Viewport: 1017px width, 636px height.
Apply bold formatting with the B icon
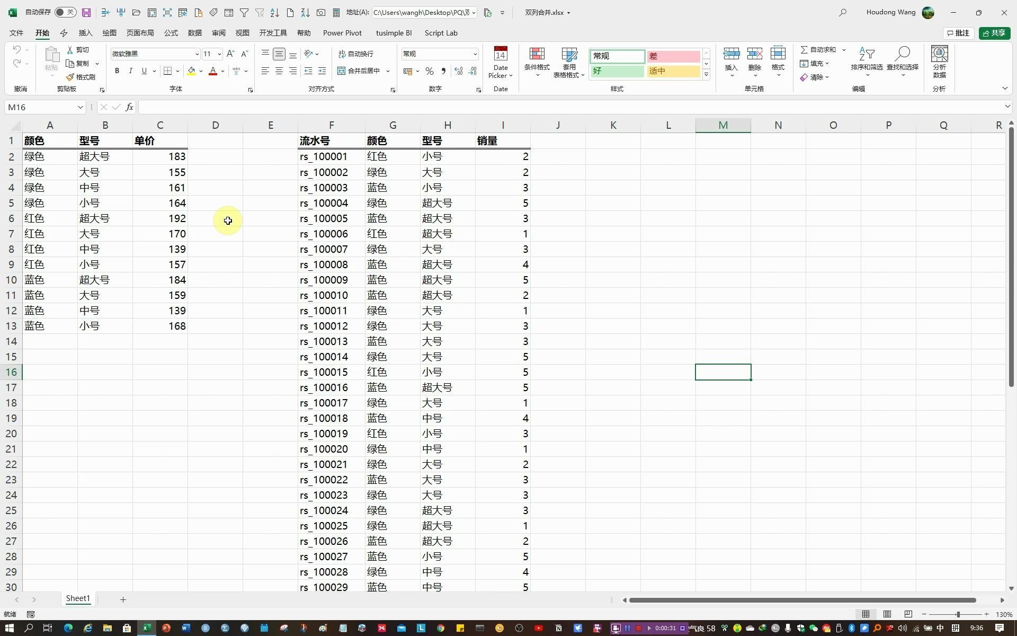coord(117,70)
